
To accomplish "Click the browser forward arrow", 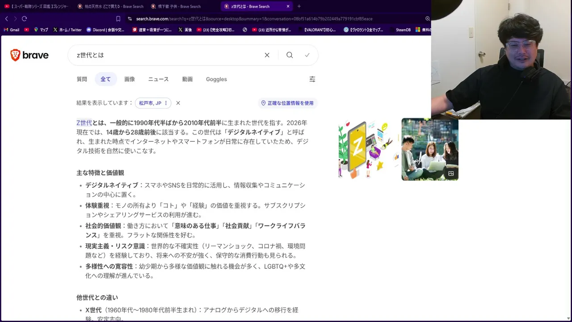I will [x=15, y=19].
